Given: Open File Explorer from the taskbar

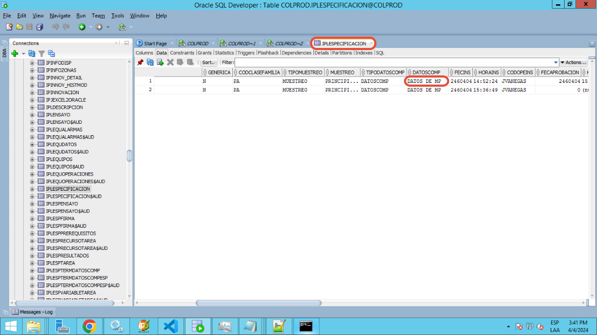Looking at the screenshot, I should pyautogui.click(x=33, y=326).
